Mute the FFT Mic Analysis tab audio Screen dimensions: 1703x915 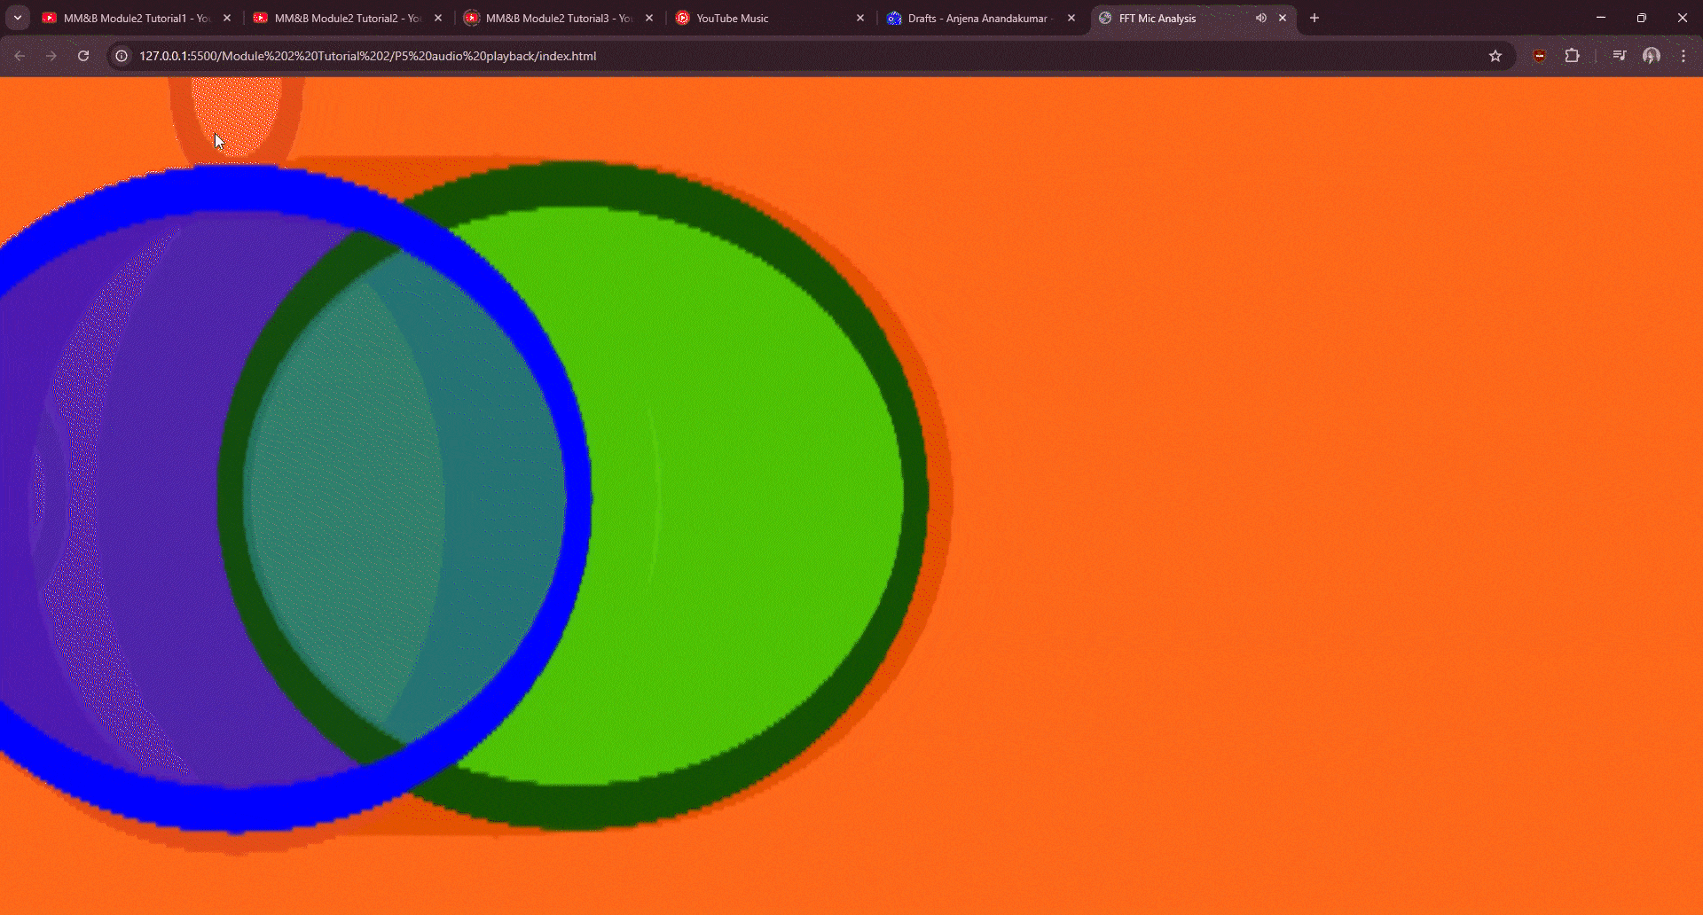pyautogui.click(x=1261, y=18)
